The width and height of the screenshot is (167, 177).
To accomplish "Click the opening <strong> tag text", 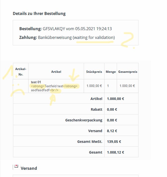I will 37,86.
